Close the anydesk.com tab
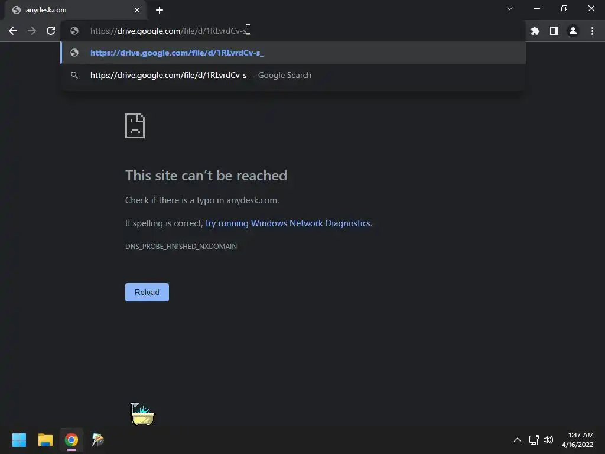 [x=137, y=10]
